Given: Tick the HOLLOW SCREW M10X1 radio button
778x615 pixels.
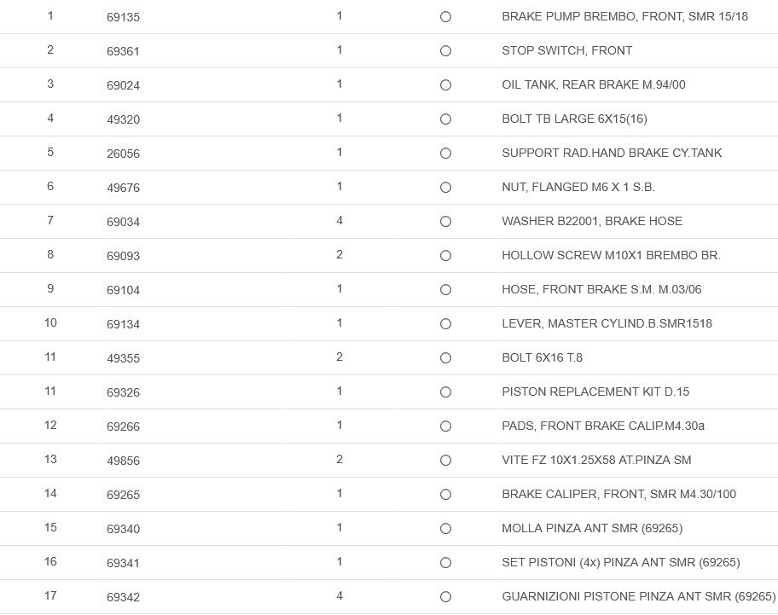Looking at the screenshot, I should [445, 256].
